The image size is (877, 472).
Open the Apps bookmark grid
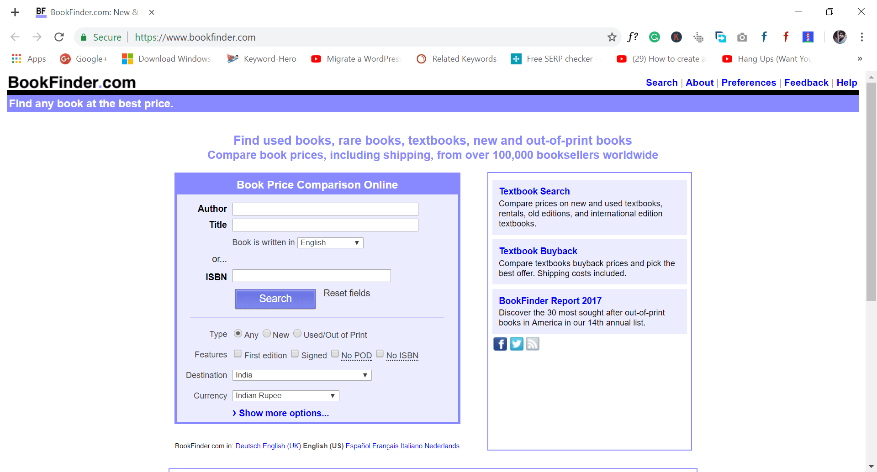coord(28,59)
